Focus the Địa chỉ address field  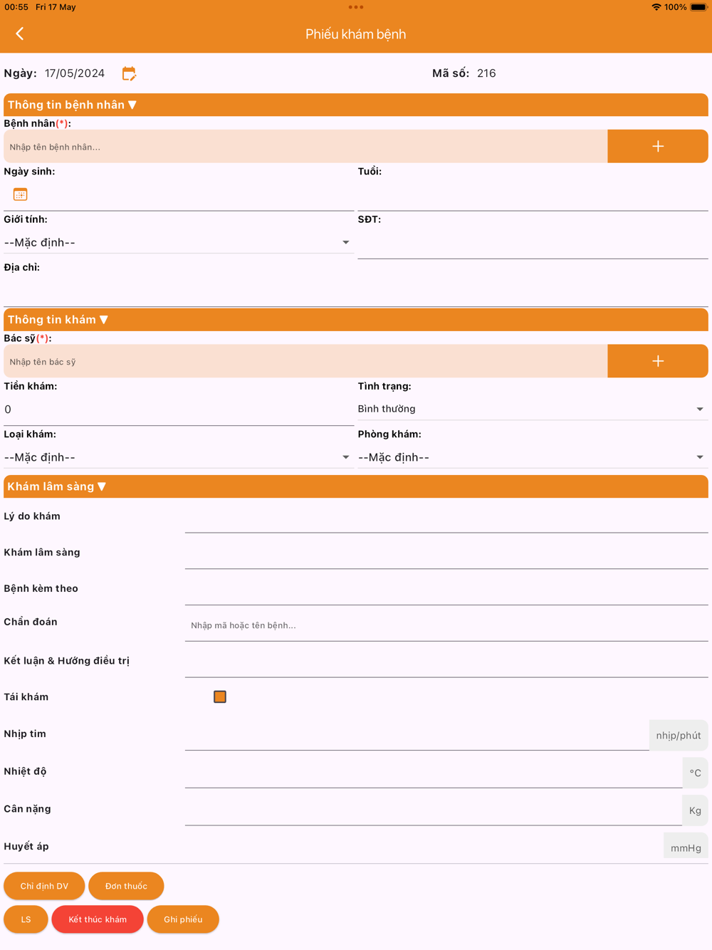[356, 291]
